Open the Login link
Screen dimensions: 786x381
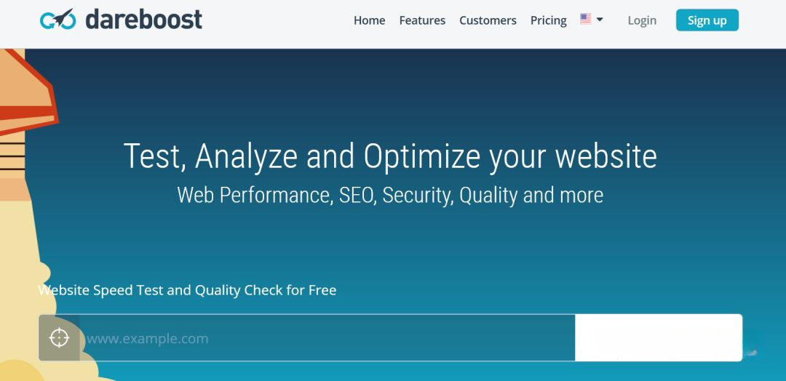(642, 20)
